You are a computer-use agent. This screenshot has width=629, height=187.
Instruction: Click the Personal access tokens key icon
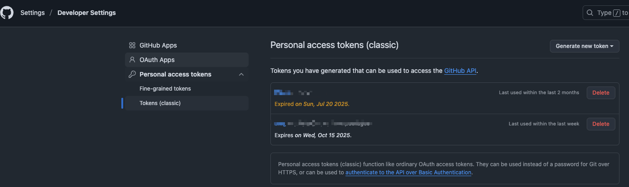(x=132, y=74)
